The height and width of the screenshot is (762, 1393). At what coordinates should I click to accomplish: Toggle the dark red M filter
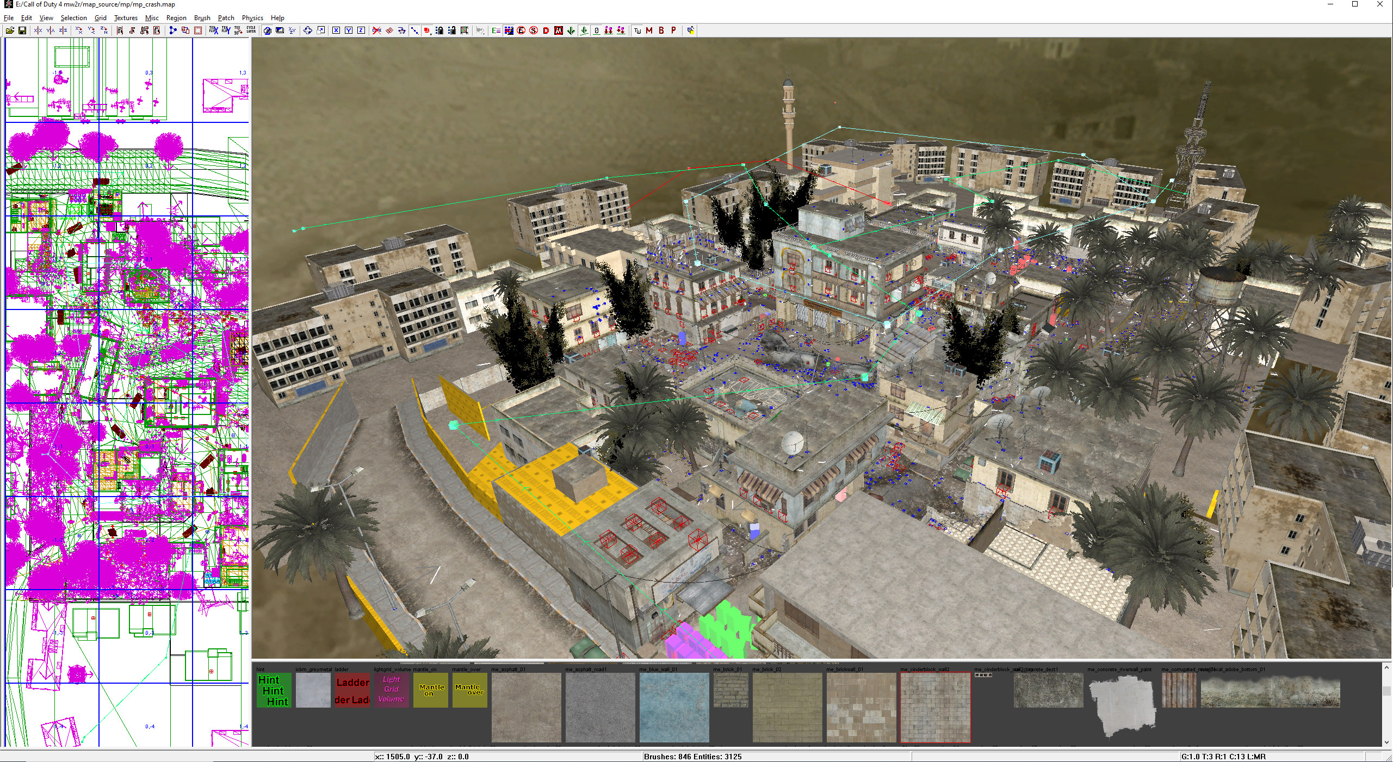pyautogui.click(x=649, y=30)
